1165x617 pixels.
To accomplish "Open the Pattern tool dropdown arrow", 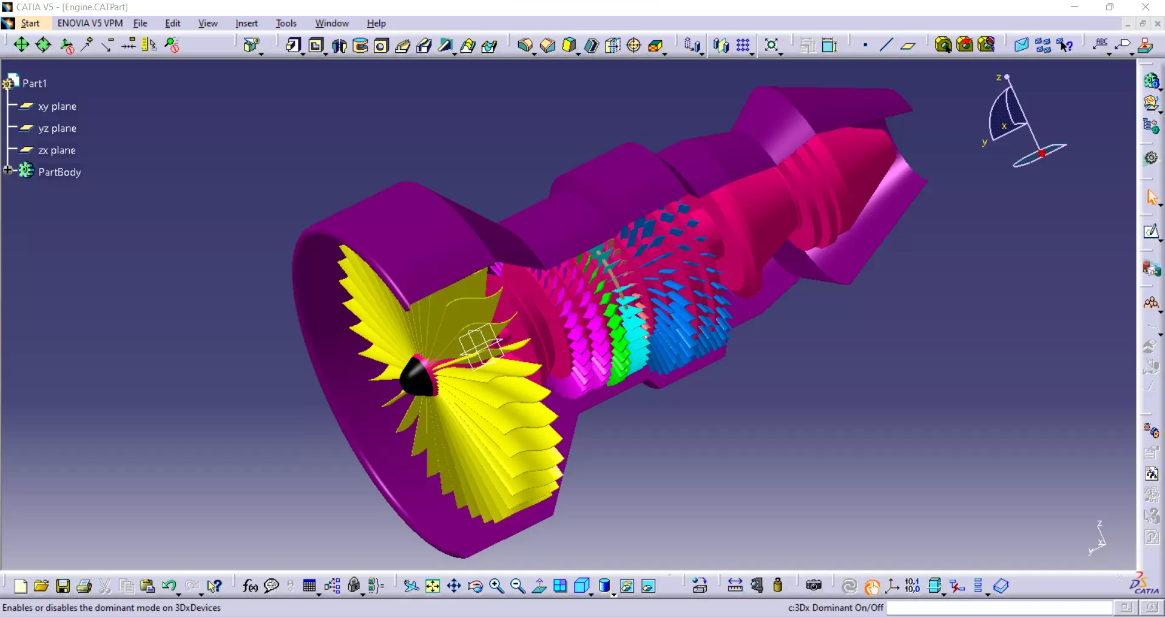I will click(752, 54).
